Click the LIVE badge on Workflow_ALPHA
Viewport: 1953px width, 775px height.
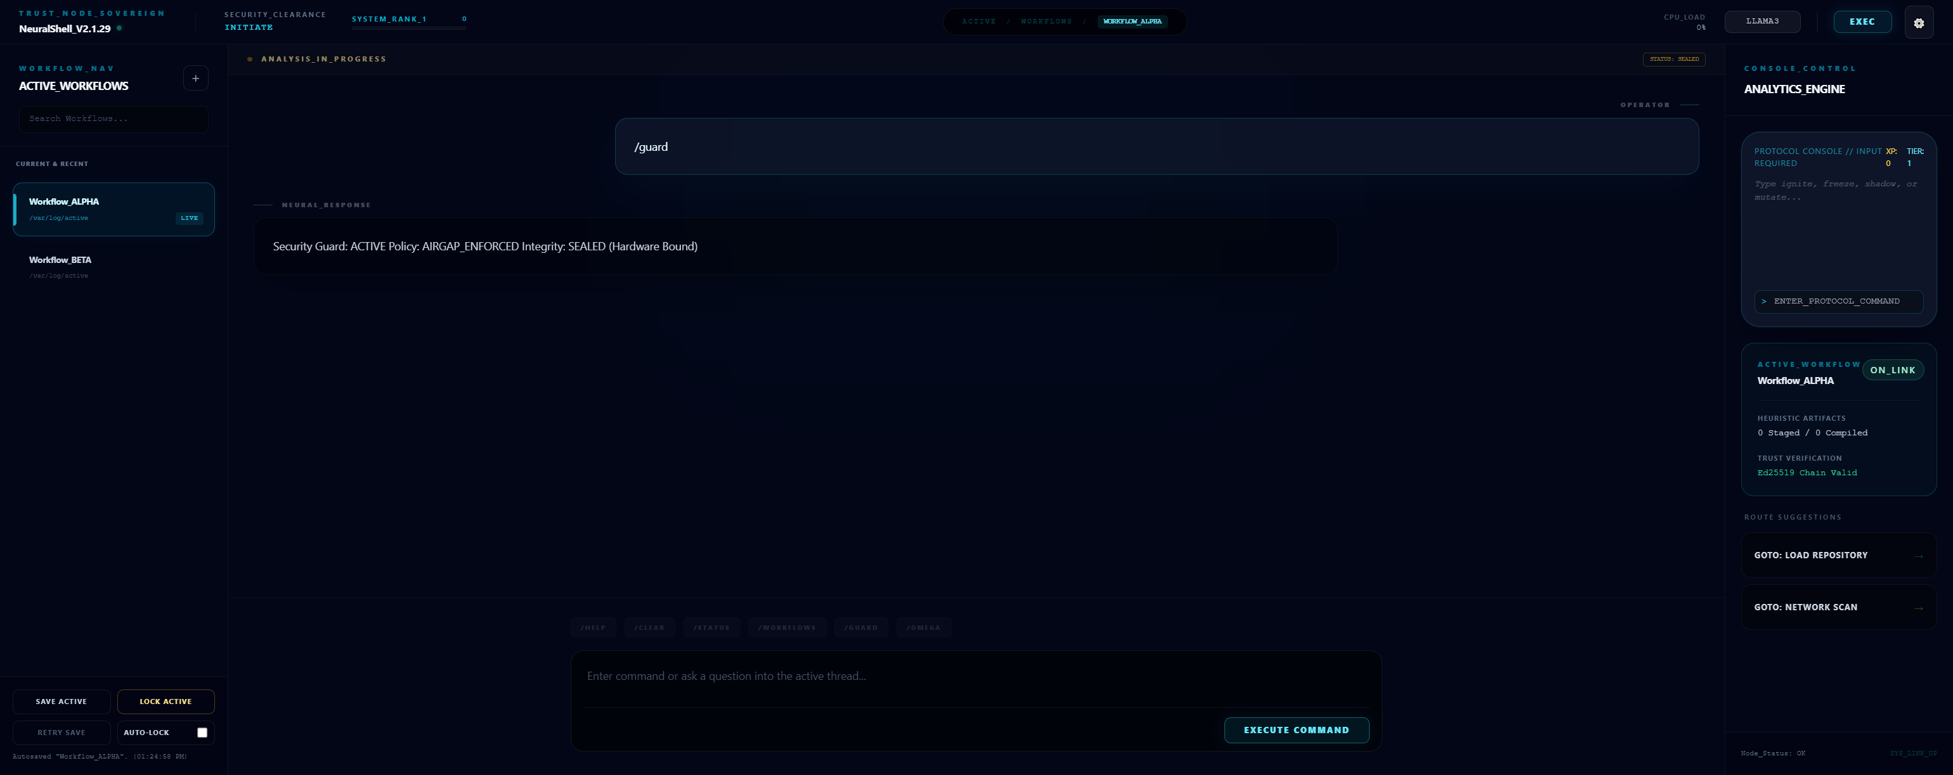[190, 218]
